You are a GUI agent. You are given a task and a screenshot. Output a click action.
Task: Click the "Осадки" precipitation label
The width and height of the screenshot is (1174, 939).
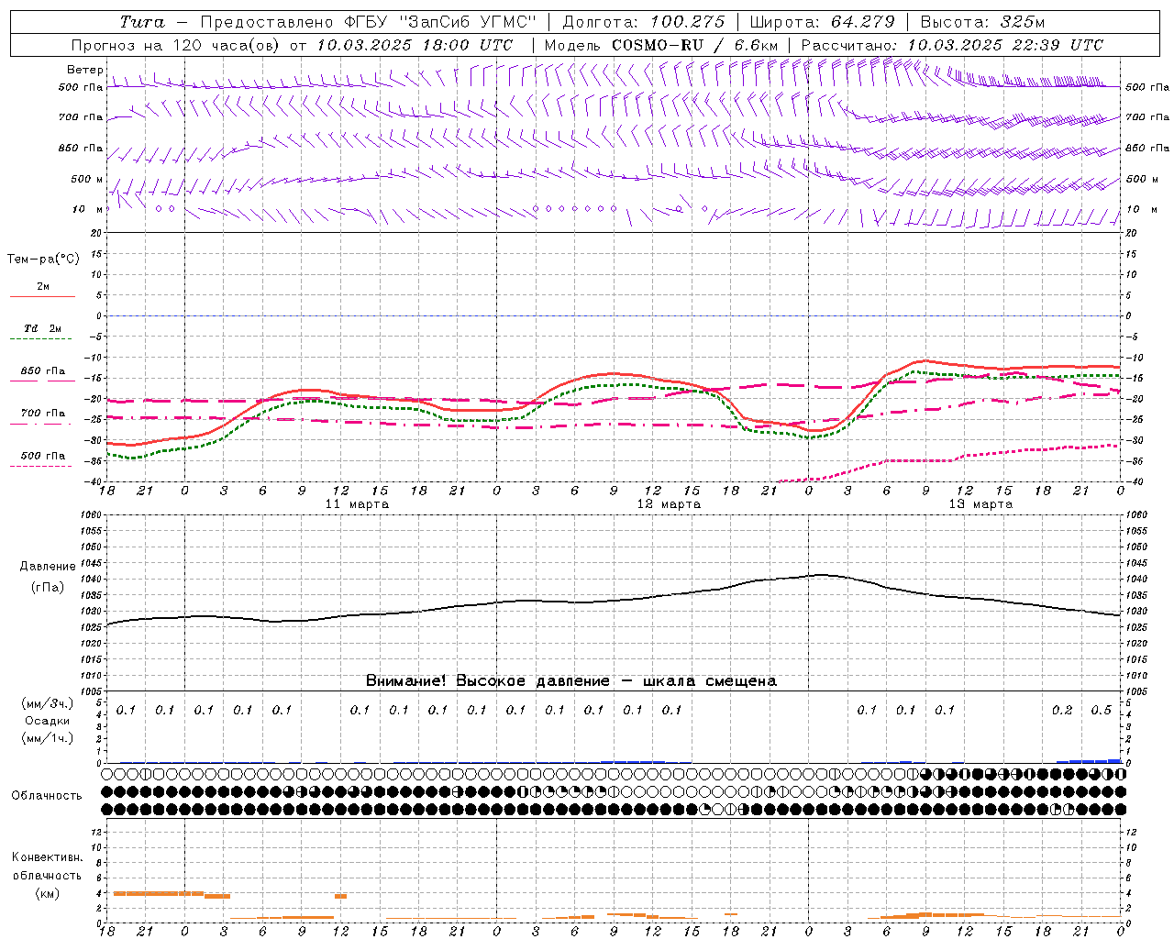pyautogui.click(x=47, y=721)
